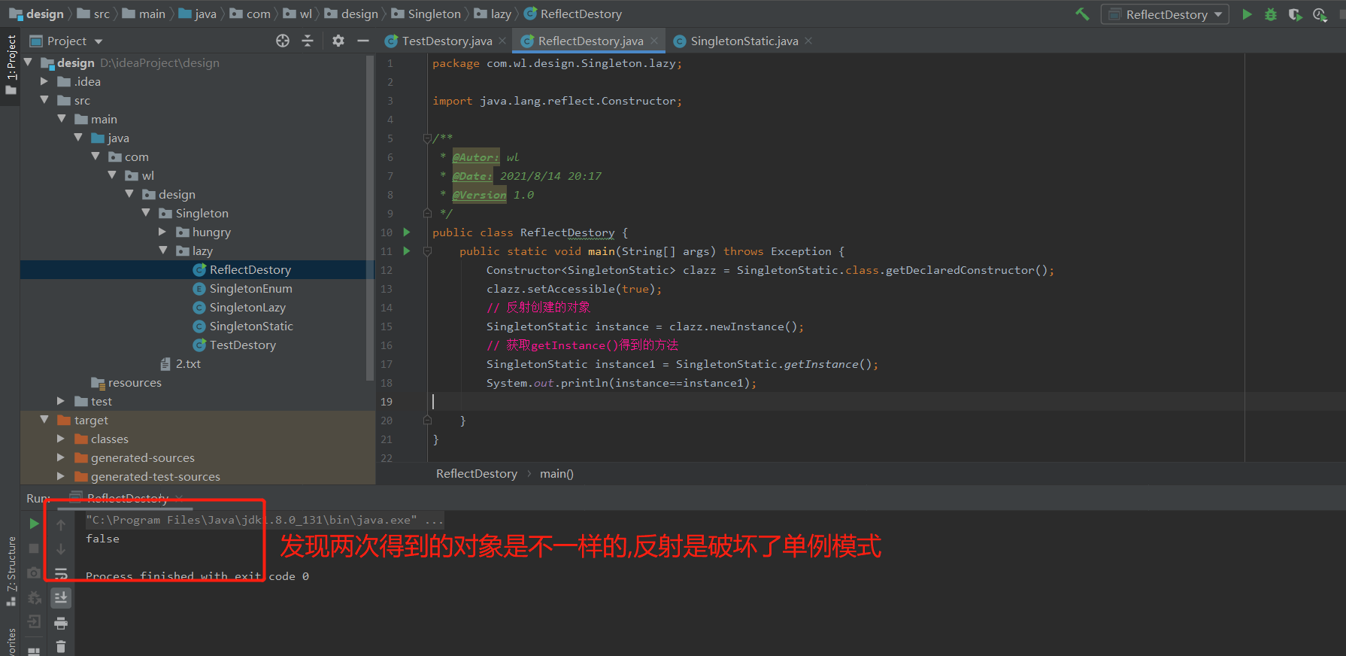Click the java.exe command line in console
This screenshot has width=1346, height=656.
[x=264, y=520]
